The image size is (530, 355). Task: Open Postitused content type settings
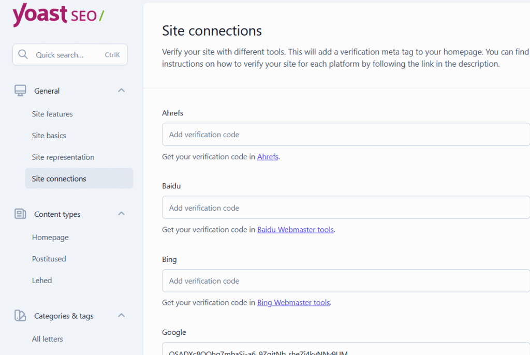tap(49, 259)
